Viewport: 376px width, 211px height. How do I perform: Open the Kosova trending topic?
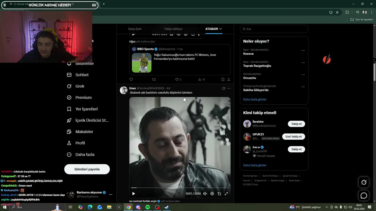(249, 54)
